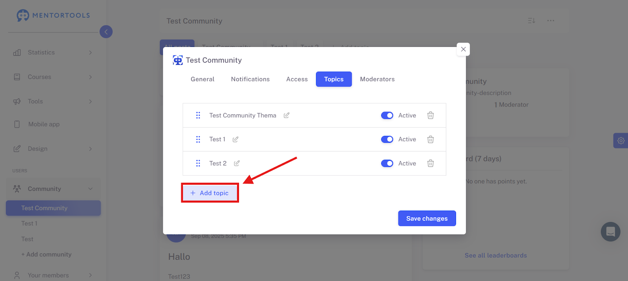Close the Test Community settings dialog

[464, 49]
